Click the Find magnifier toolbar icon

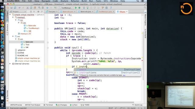pyautogui.click(x=39, y=8)
